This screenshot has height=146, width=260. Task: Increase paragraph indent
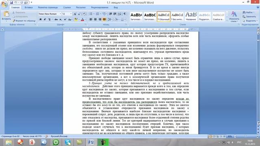point(115,14)
